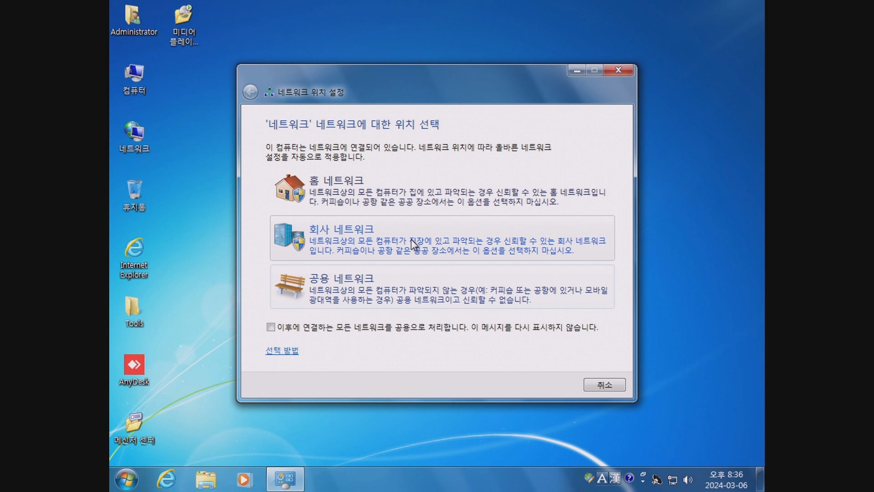Select the 홈 네트워크 house icon

coord(290,188)
